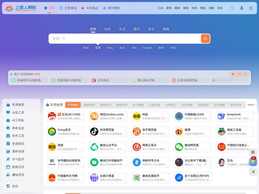Image resolution: width=259 pixels, height=194 pixels.
Task: Open 淘宝(taobao.com) site card
Action: click(108, 116)
